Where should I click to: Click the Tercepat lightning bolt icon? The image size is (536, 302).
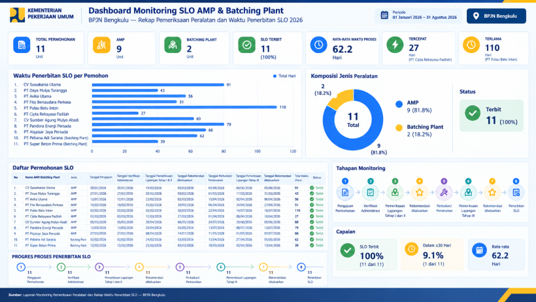395,45
